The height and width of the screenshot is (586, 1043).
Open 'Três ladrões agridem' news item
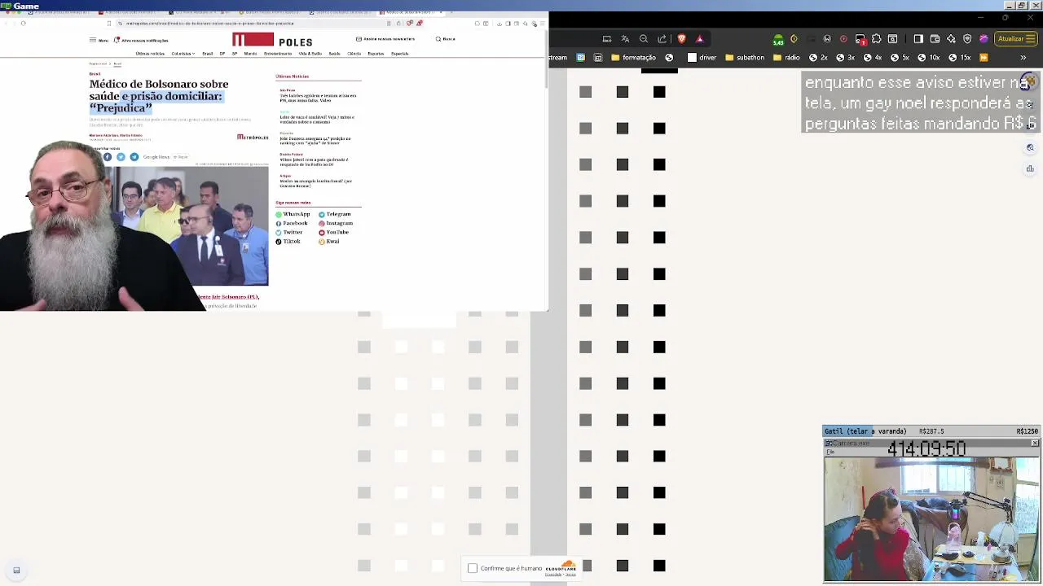(318, 98)
